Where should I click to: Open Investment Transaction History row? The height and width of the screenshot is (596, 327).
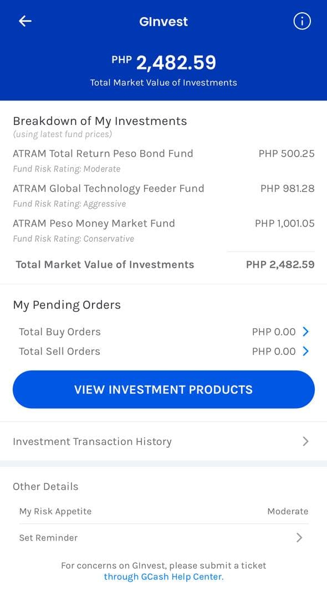click(163, 441)
